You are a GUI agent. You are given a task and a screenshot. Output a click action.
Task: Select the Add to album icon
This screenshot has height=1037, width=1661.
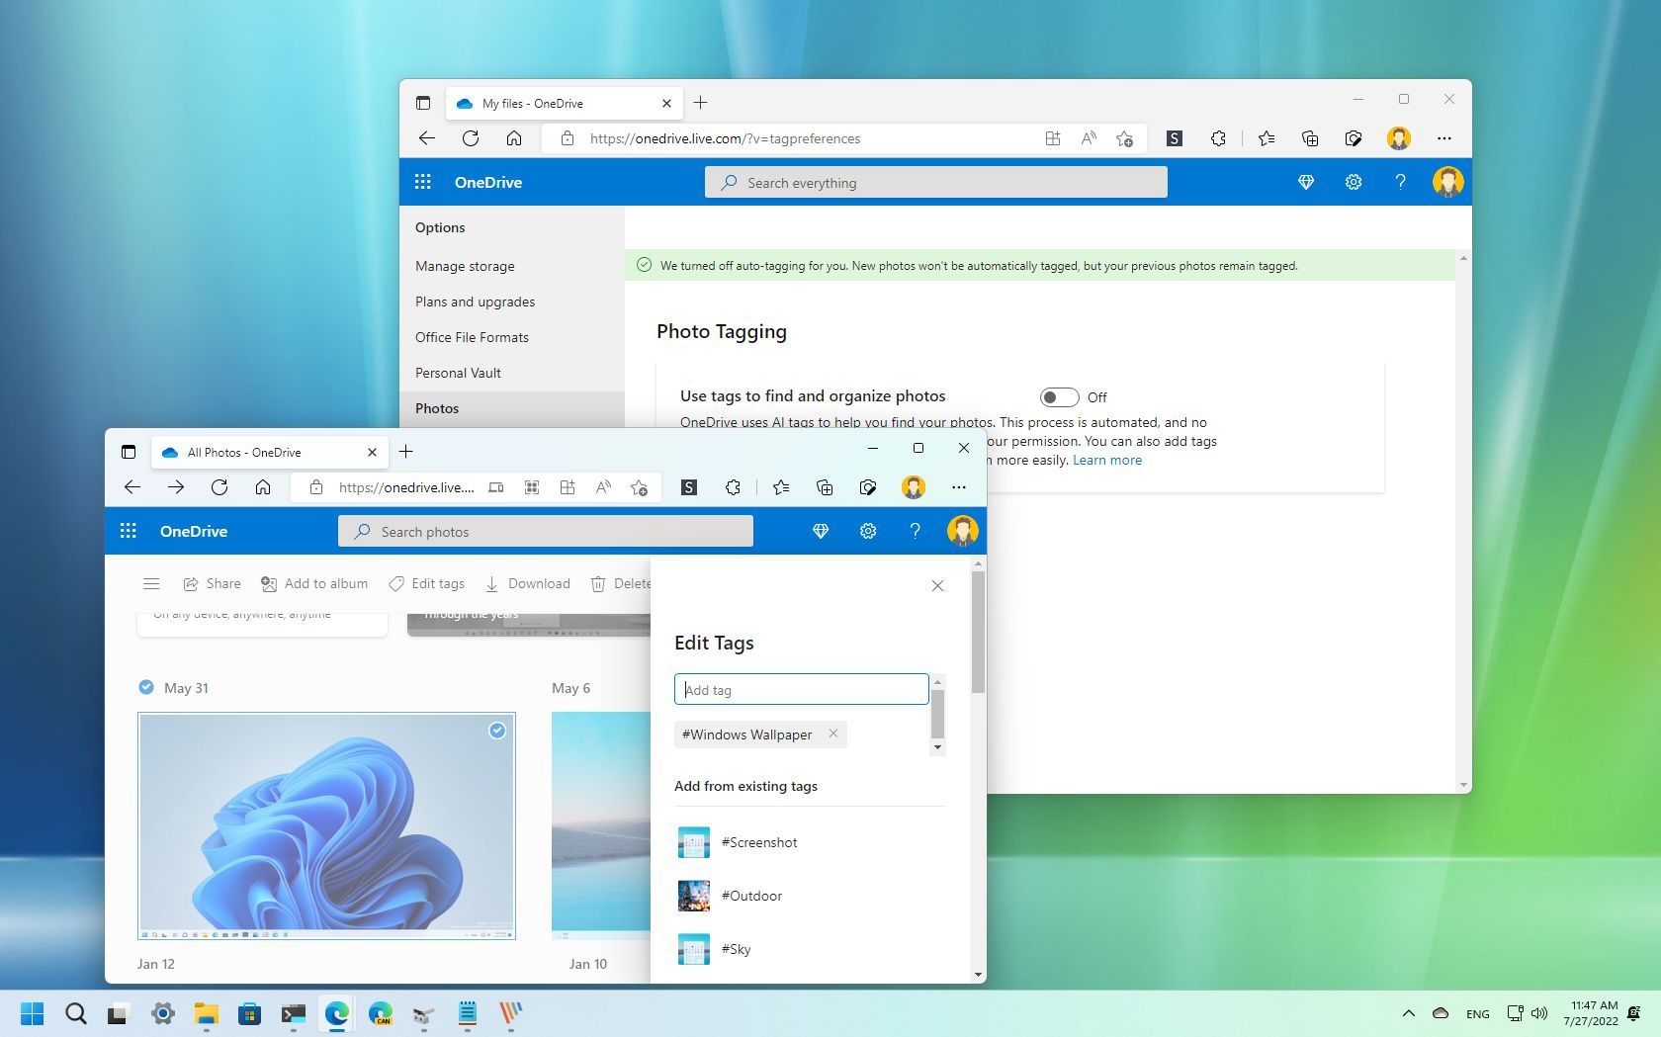tap(314, 583)
